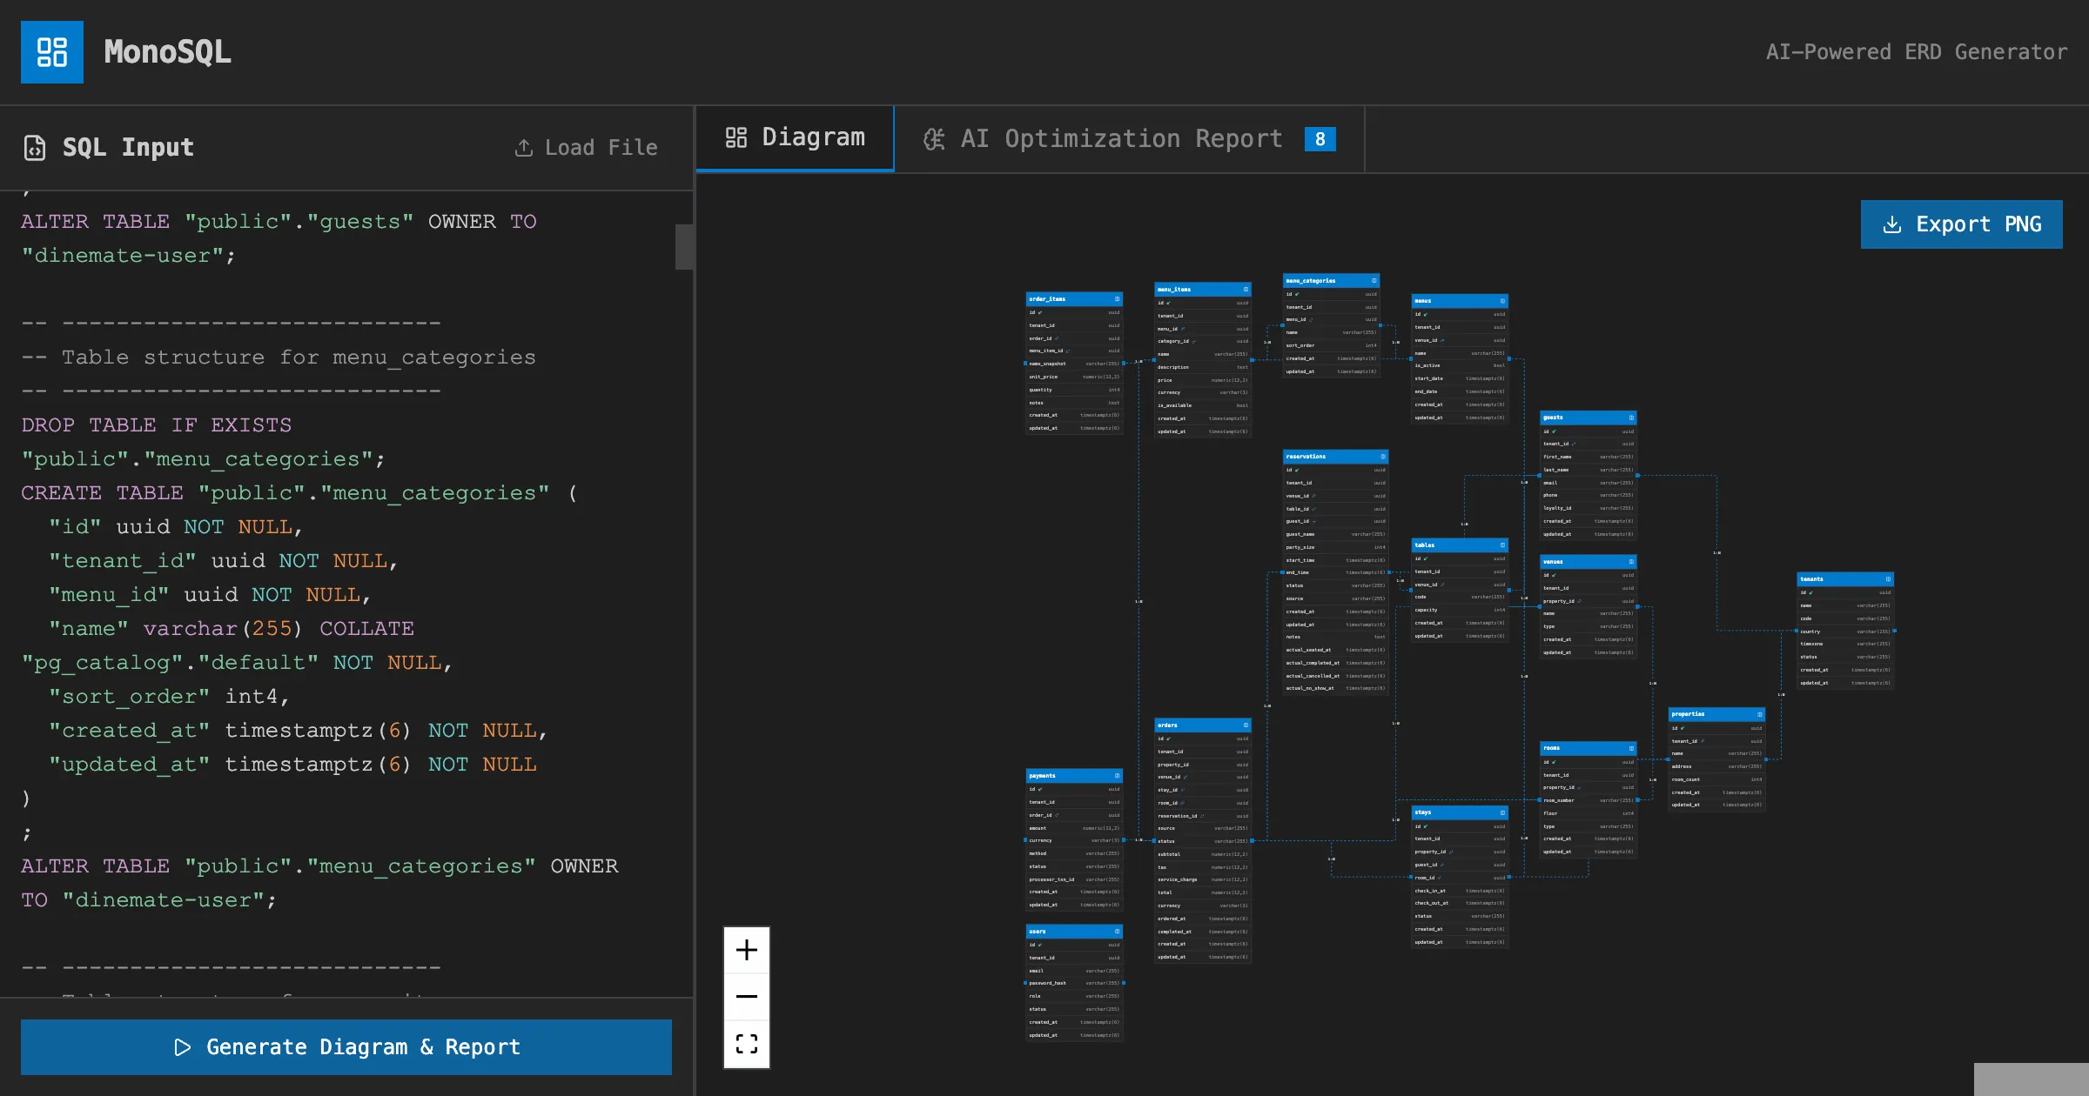Click Load File to import SQL
The width and height of the screenshot is (2089, 1096).
586,148
